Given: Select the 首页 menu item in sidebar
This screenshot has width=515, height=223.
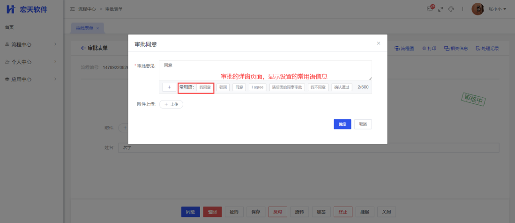Looking at the screenshot, I should [x=9, y=28].
